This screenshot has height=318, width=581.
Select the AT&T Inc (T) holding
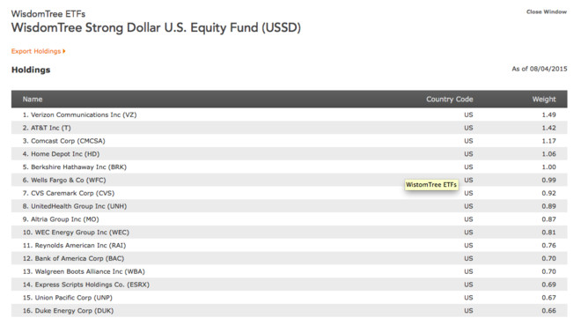(289, 128)
